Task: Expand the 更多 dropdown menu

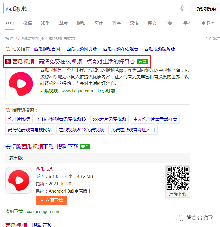Action: click(x=207, y=23)
